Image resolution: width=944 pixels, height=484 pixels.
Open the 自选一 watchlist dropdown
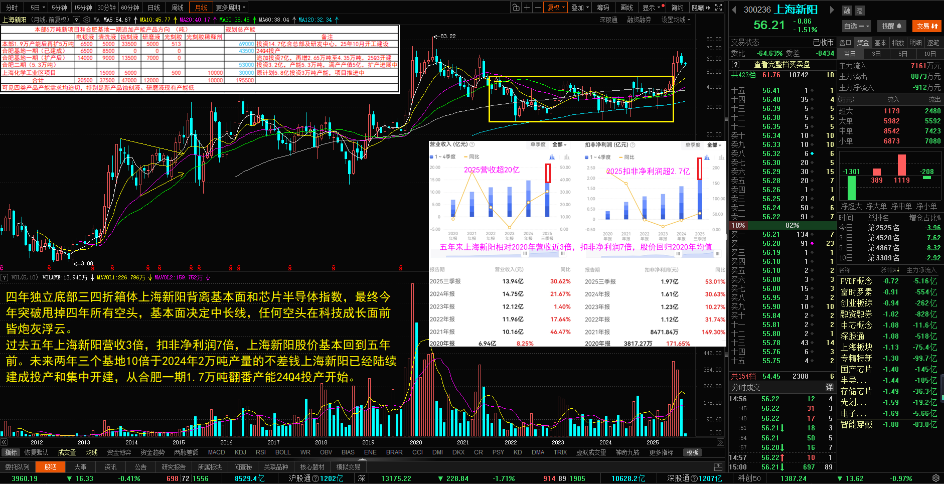[857, 26]
